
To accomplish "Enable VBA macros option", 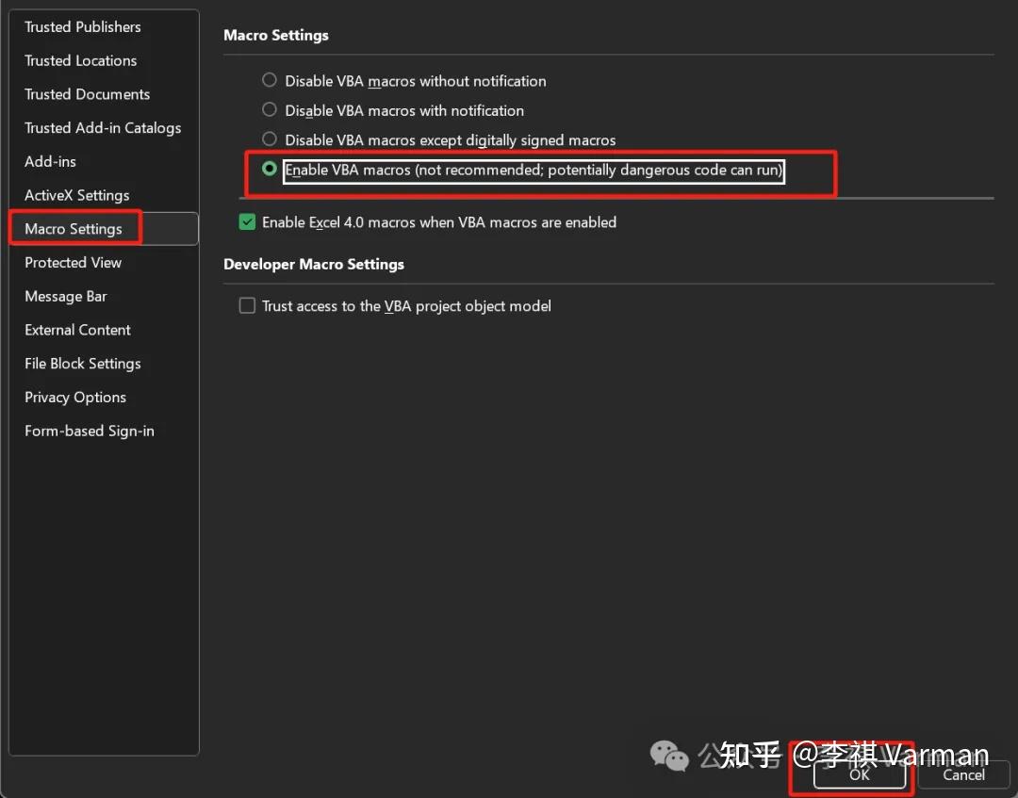I will 269,170.
